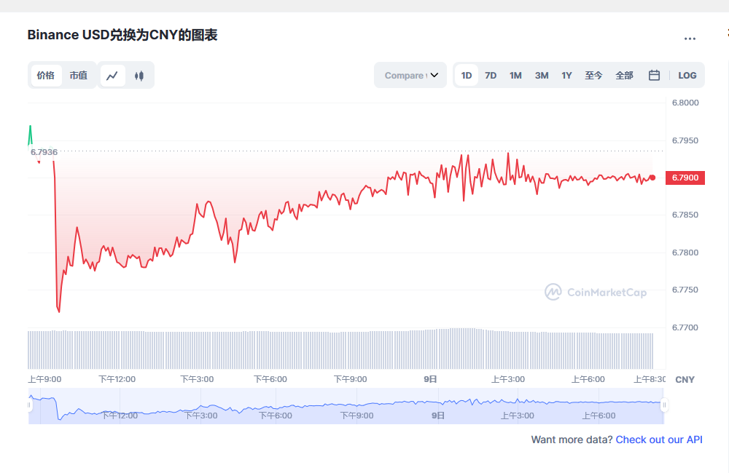Choose the 3M time range
This screenshot has height=473, width=729.
[541, 75]
